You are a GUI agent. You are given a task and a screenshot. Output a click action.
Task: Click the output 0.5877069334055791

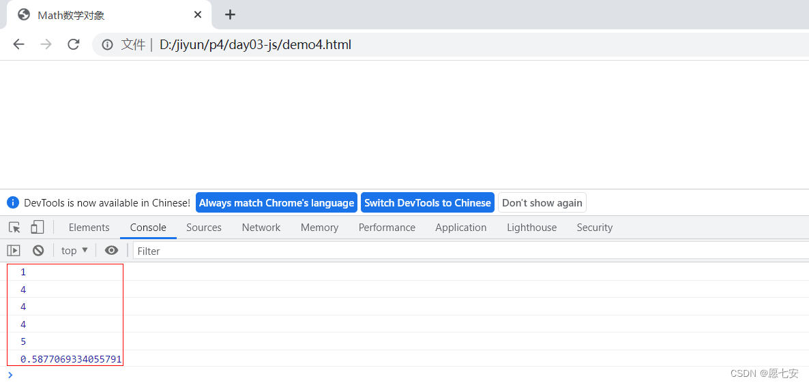click(71, 359)
